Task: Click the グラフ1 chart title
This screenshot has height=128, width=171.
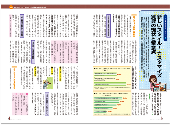Action: coord(112,69)
